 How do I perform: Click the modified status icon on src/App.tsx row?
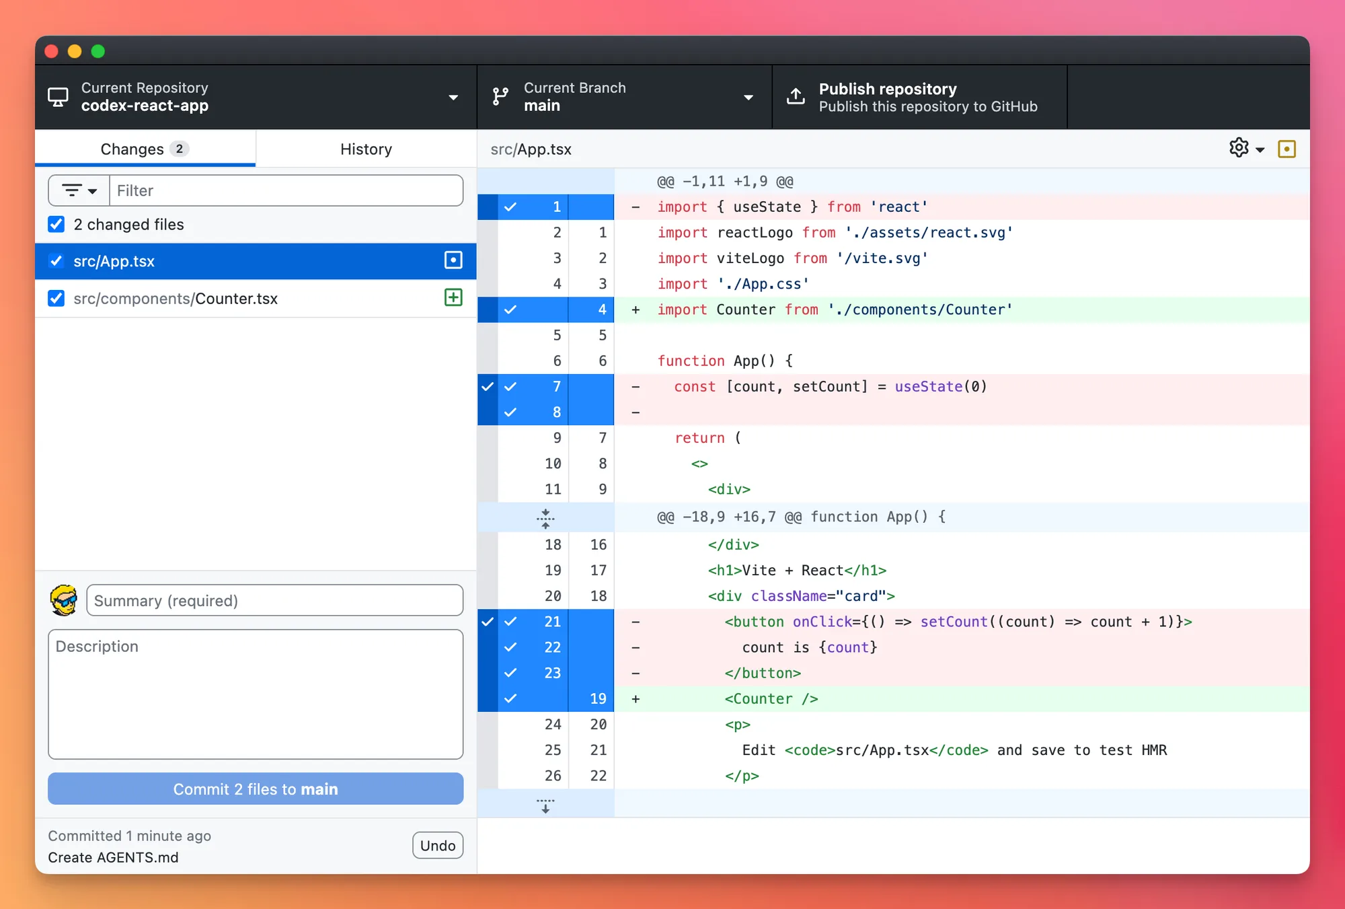coord(453,260)
